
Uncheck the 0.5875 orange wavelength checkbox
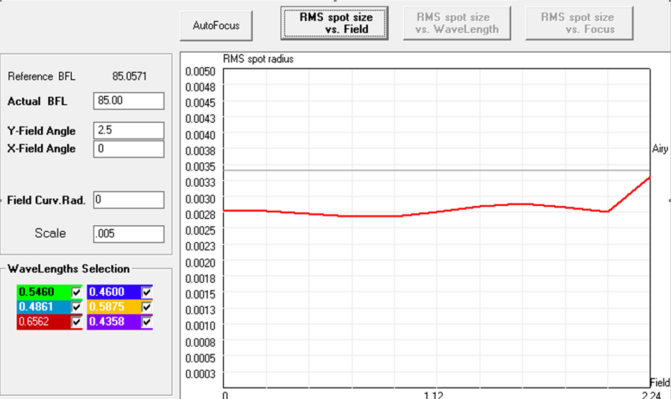(147, 307)
